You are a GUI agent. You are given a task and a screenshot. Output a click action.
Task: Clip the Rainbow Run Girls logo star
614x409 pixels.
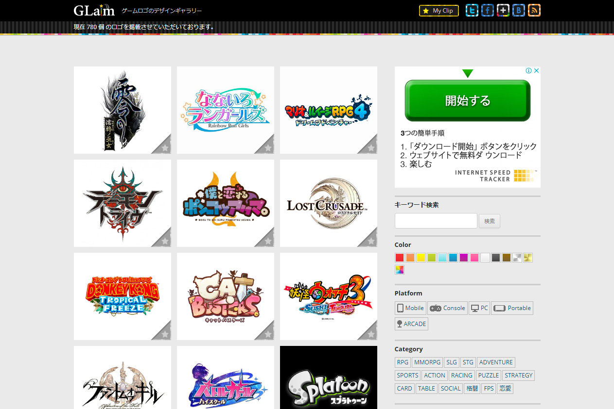click(267, 147)
